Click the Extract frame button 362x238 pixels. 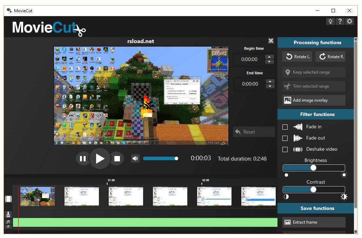click(314, 222)
